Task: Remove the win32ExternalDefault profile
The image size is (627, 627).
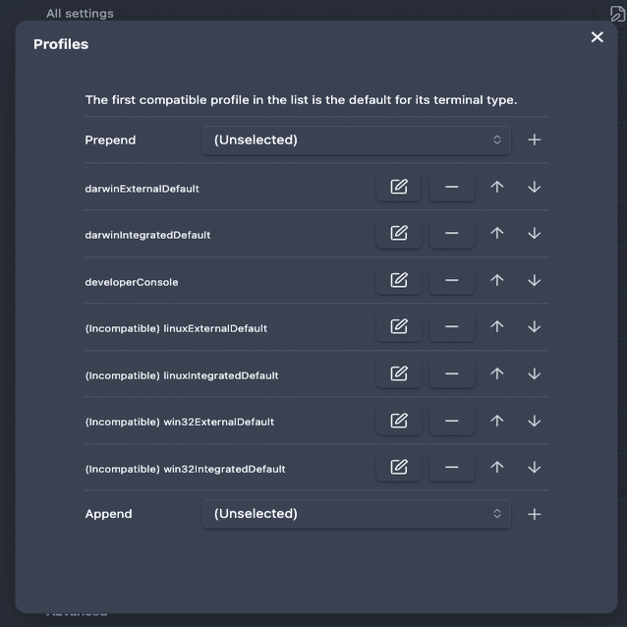Action: 452,421
